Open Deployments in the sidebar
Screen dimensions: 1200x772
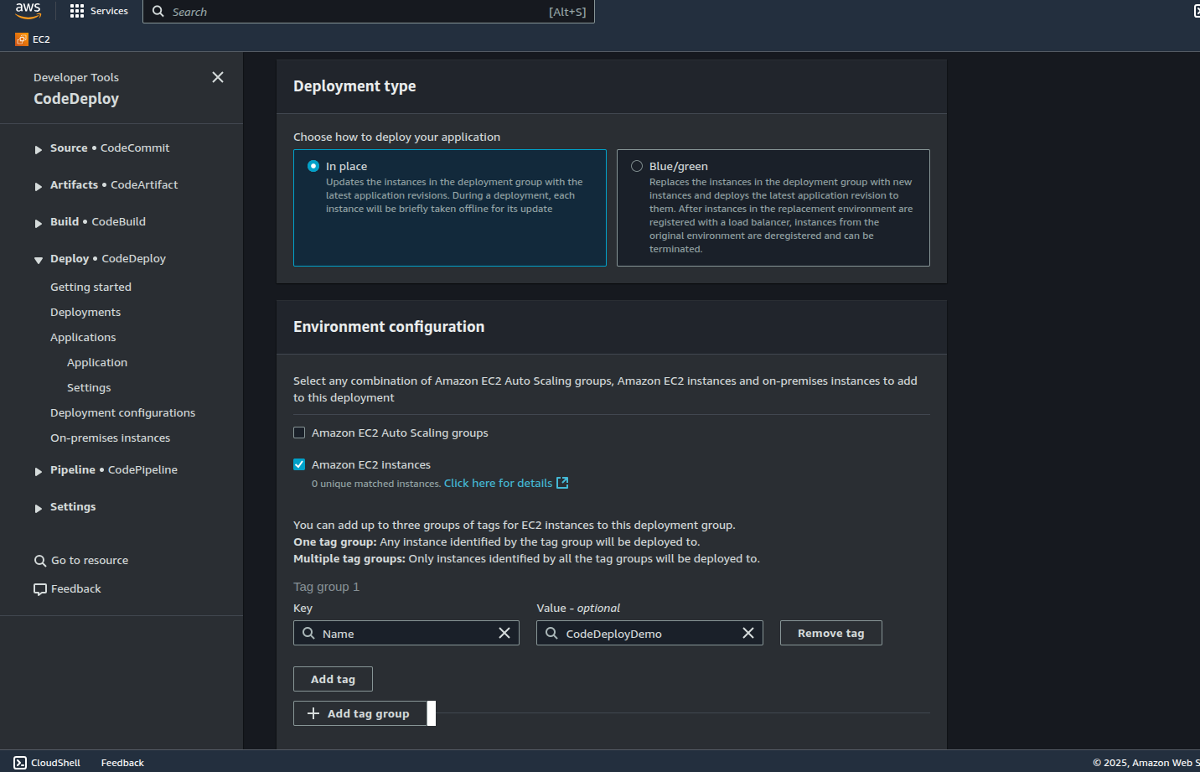click(85, 312)
